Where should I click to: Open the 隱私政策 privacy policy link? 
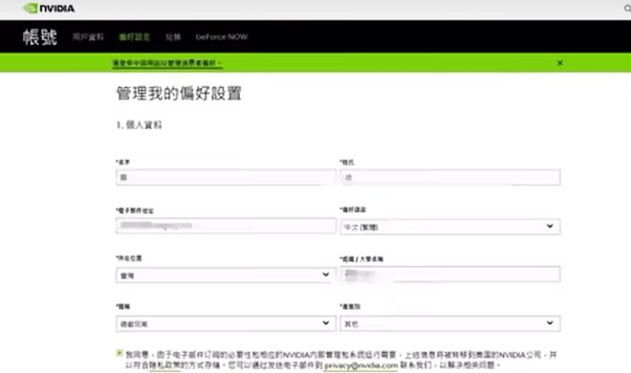[164, 365]
